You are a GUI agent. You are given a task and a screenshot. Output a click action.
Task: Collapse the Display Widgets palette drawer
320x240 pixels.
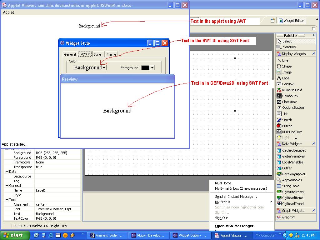click(x=294, y=54)
